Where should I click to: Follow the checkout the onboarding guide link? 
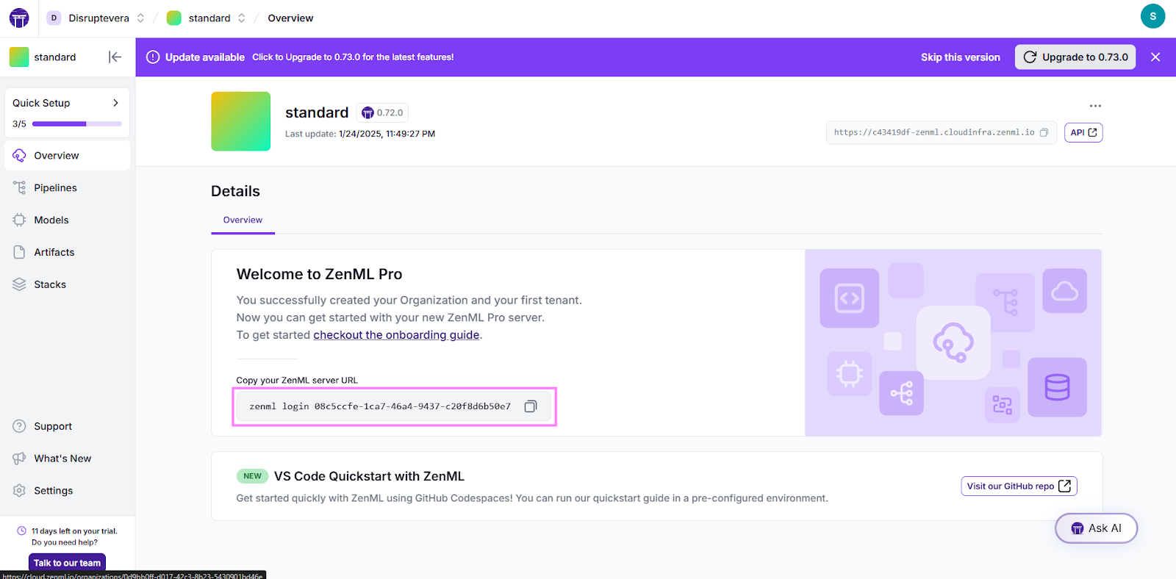[396, 335]
